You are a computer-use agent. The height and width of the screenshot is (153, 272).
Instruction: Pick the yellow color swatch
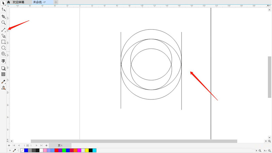point(87,150)
